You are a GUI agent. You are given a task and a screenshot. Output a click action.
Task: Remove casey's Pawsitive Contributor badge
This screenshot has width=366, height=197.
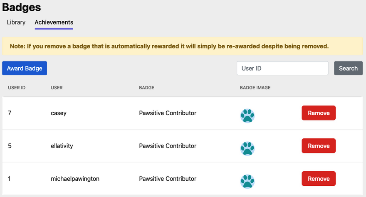(319, 113)
